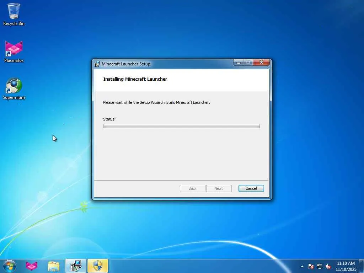Show hidden system tray icons
The image size is (364, 273).
point(302,266)
